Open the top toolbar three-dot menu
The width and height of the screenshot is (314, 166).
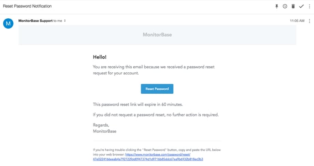pyautogui.click(x=309, y=6)
